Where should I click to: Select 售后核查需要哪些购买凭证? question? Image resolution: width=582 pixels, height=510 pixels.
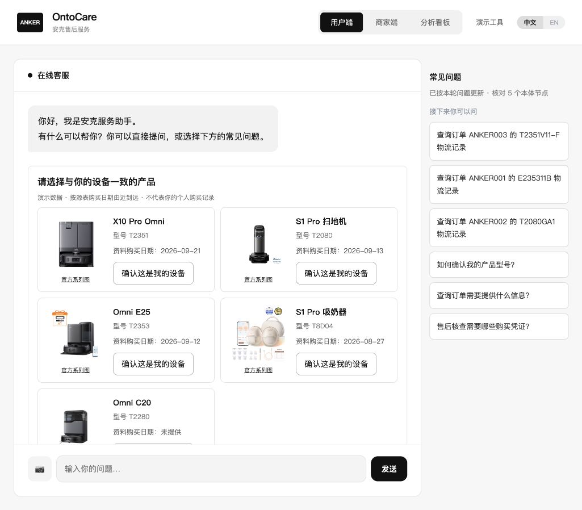(x=499, y=327)
